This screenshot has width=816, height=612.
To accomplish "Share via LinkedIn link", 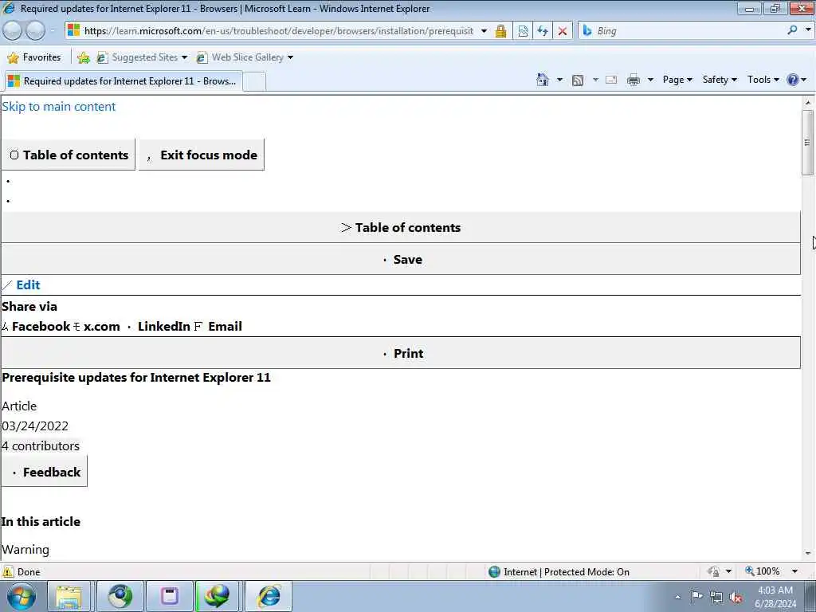I will tap(163, 326).
